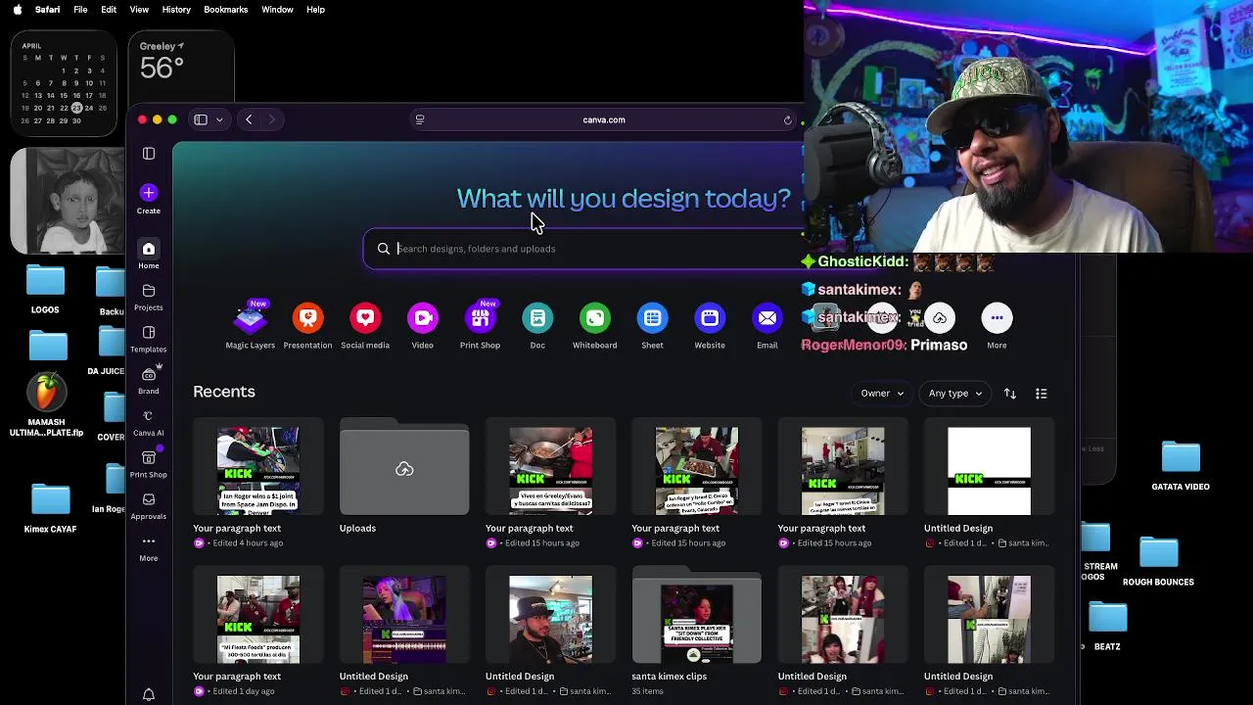This screenshot has height=705, width=1253.
Task: Click the Recents heading
Action: (x=224, y=392)
